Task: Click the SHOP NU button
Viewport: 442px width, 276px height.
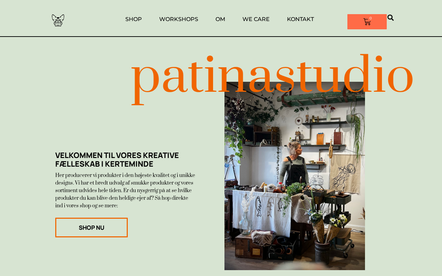Action: (x=92, y=227)
